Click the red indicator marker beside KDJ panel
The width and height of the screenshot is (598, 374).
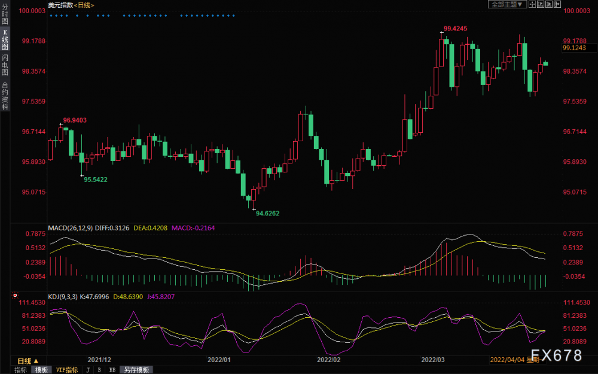click(x=16, y=296)
